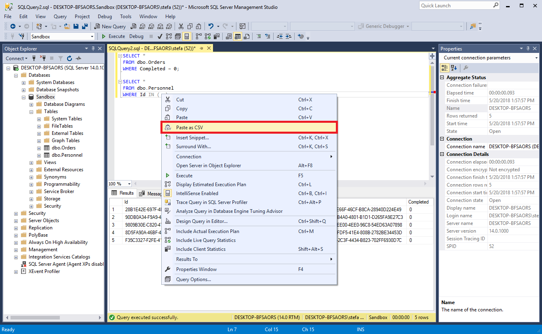Toggle IntelliSense Enabled in context menu
Screen dimensions: 542x334
click(249, 193)
